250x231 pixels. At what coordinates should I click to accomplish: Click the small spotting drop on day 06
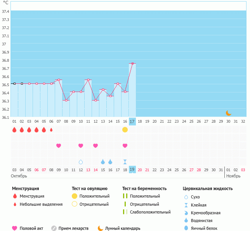51,130
